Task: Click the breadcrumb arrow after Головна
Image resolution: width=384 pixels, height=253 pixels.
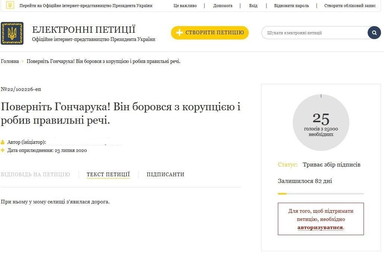Action: pyautogui.click(x=22, y=61)
